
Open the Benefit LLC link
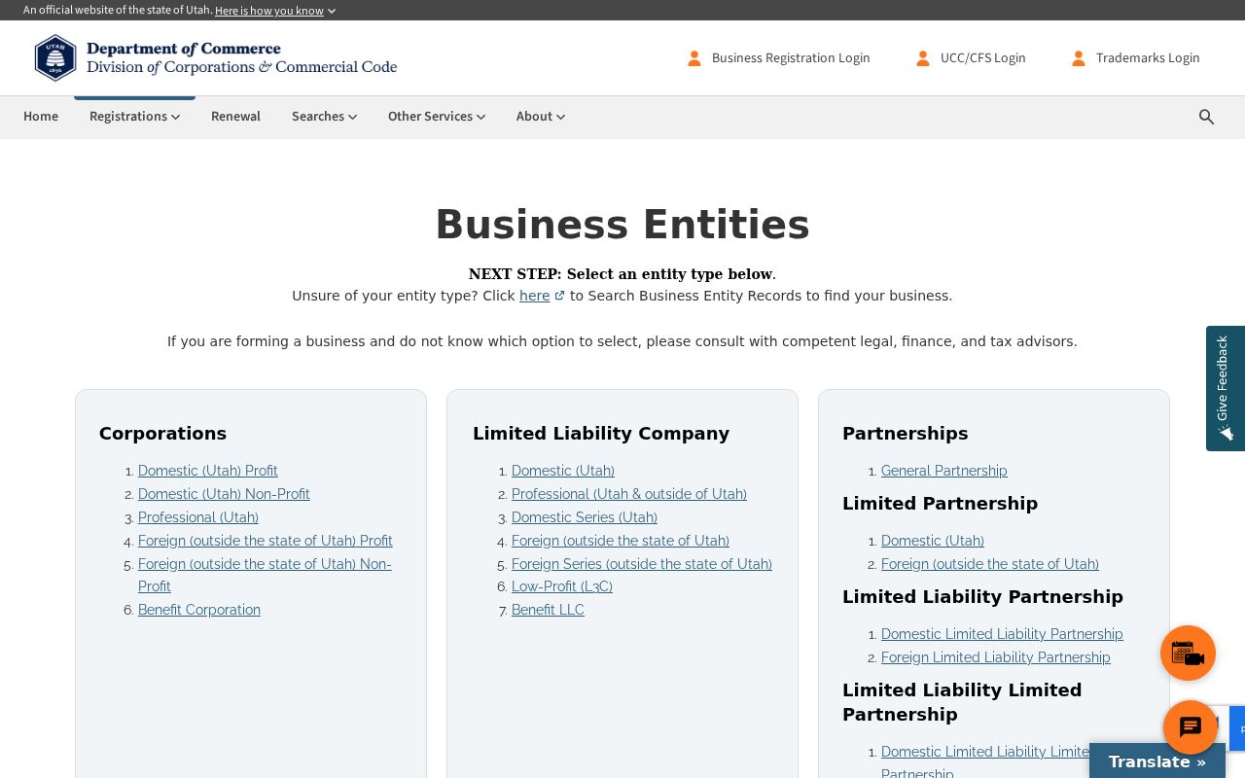pos(548,610)
